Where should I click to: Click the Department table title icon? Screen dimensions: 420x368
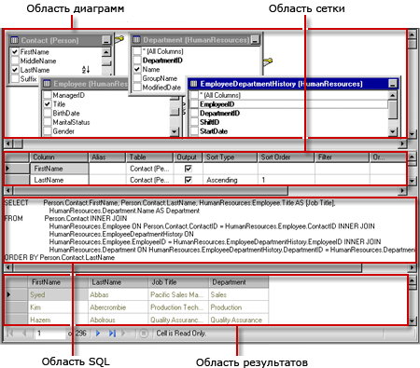tap(136, 40)
